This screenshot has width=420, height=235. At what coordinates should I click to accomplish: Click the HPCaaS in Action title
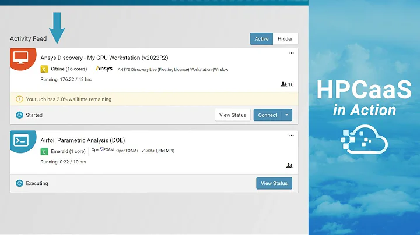[x=364, y=98]
